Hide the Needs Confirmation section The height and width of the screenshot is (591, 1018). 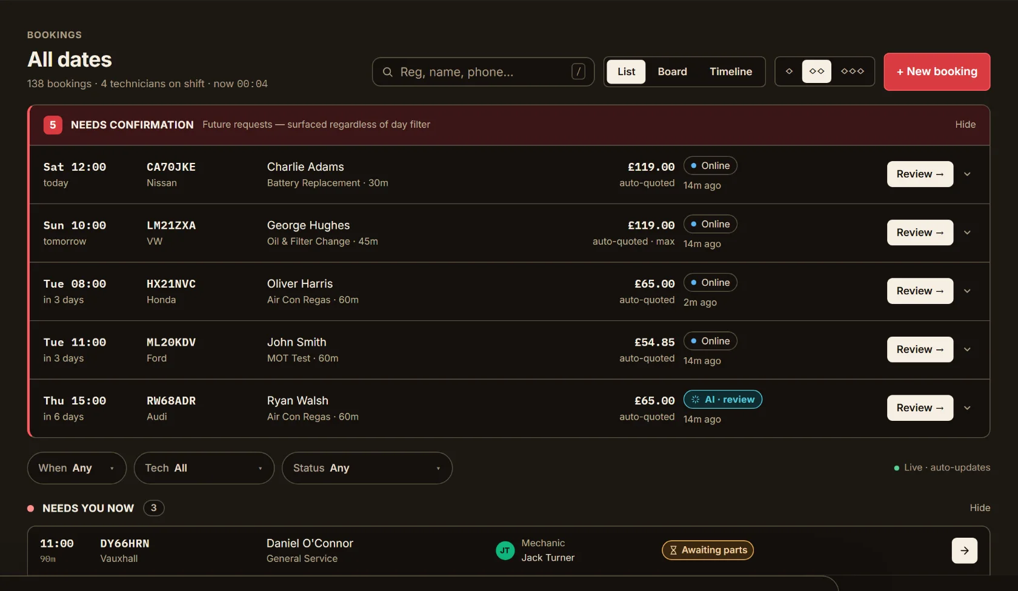[965, 125]
